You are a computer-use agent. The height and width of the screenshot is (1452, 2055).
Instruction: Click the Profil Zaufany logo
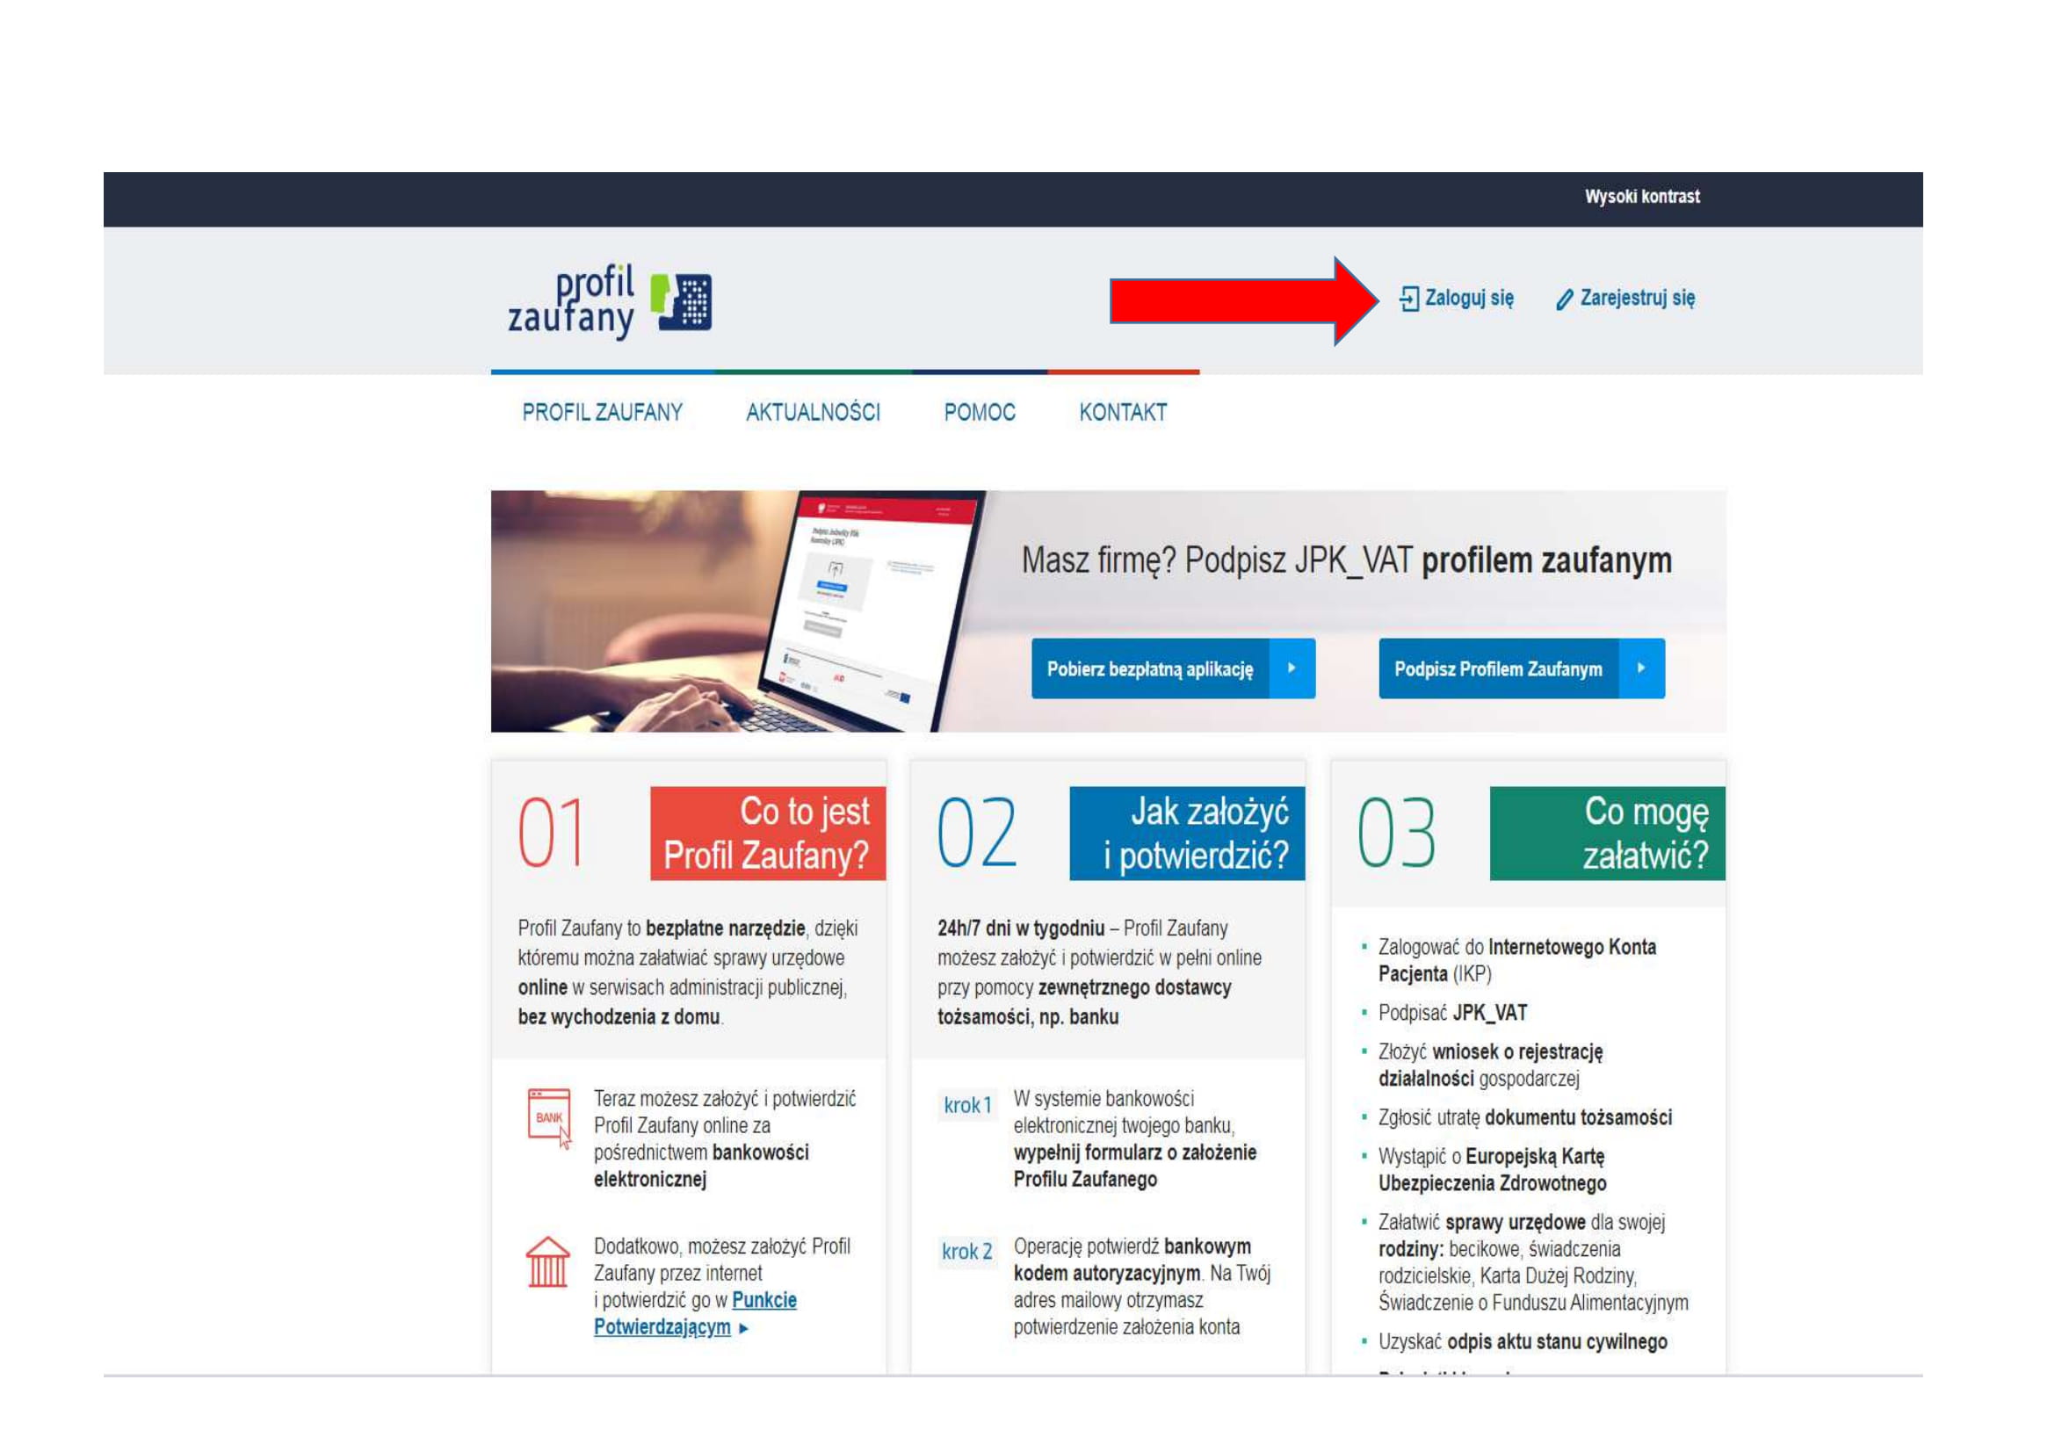coord(610,300)
